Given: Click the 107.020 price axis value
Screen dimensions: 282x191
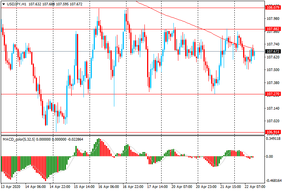Looking at the screenshot, I should point(272,121).
